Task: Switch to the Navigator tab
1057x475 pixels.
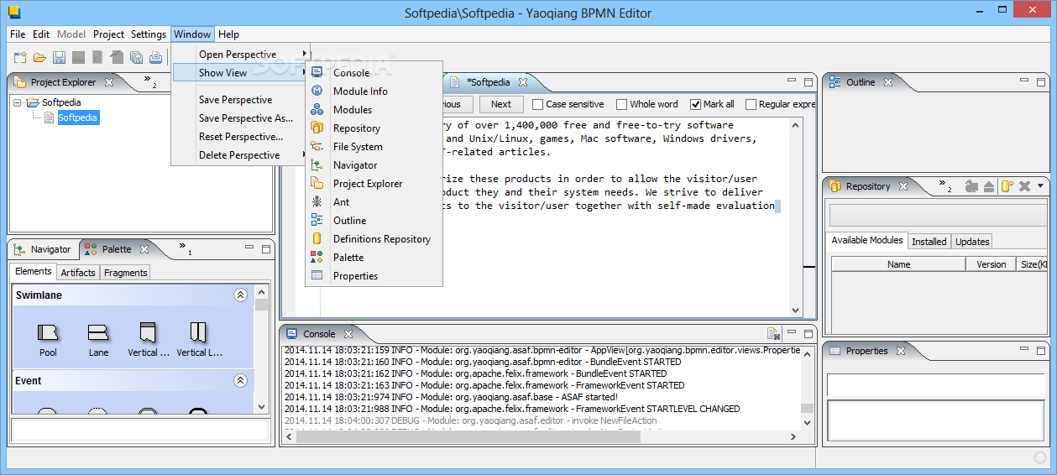Action: [x=44, y=249]
